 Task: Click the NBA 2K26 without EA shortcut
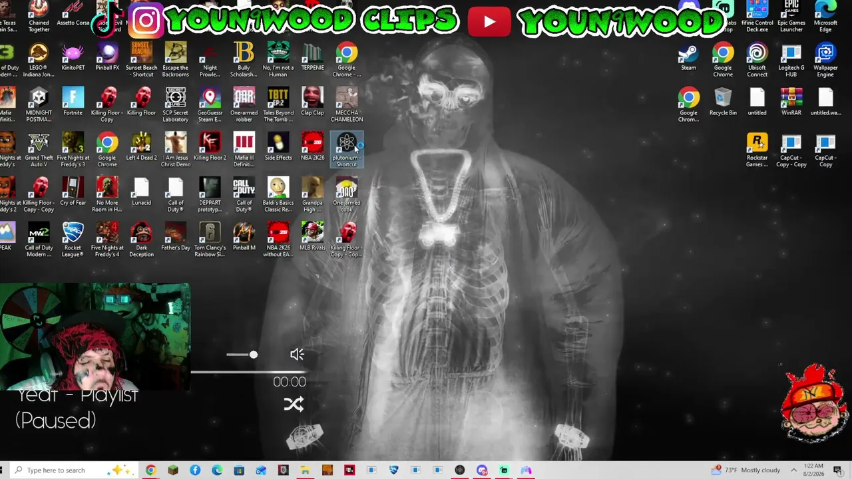coord(278,241)
